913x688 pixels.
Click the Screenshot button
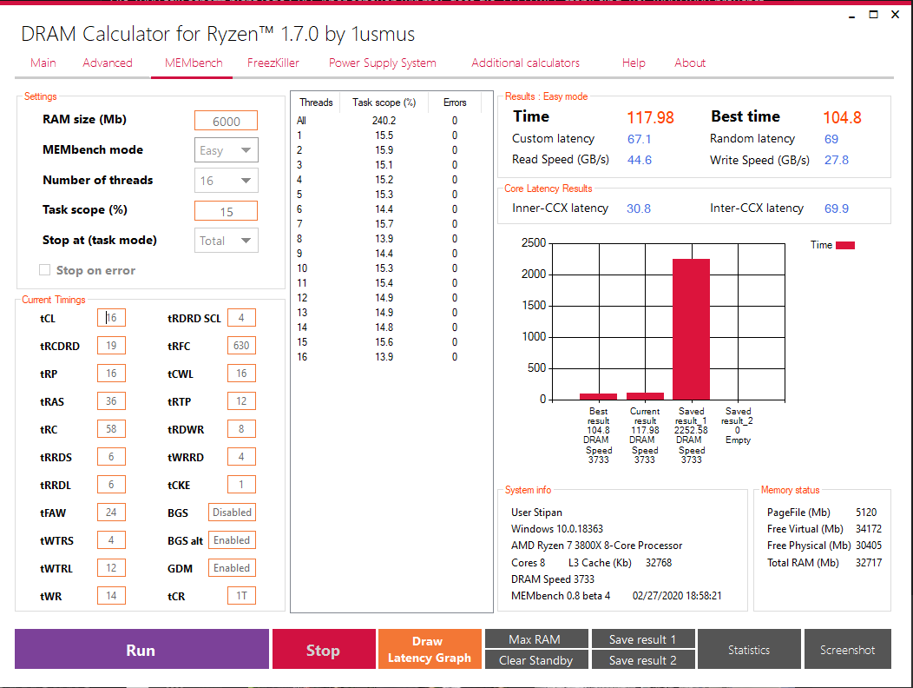coord(848,649)
